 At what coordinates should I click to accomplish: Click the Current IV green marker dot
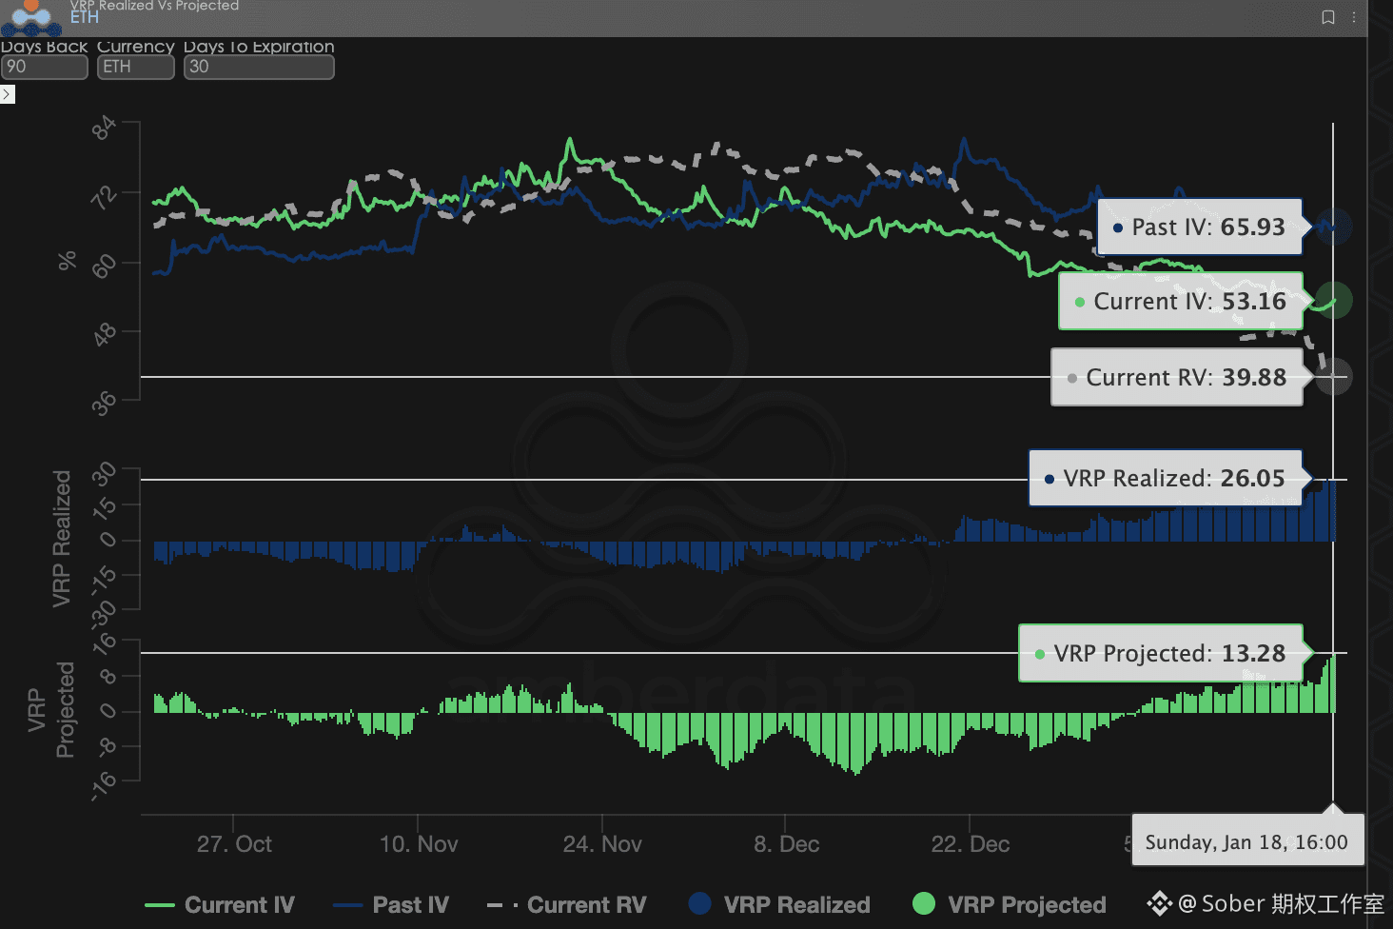1334,301
